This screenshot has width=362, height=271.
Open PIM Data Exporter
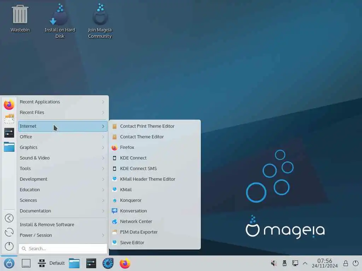pyautogui.click(x=155, y=232)
